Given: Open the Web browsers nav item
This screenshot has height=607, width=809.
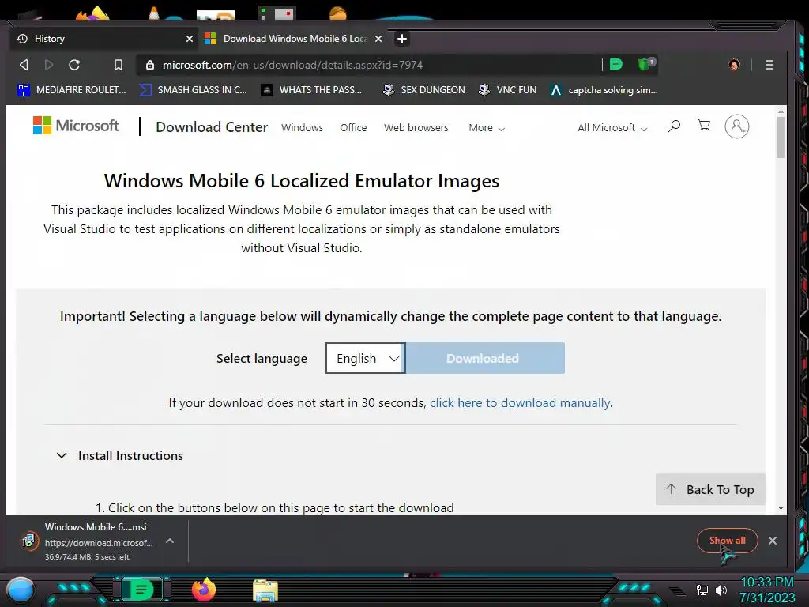Looking at the screenshot, I should click(x=416, y=127).
